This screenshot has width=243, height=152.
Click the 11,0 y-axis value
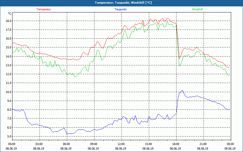tap(9, 83)
